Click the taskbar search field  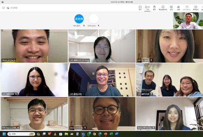[21, 134]
